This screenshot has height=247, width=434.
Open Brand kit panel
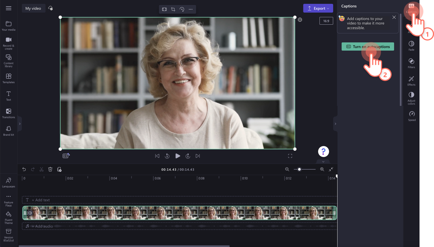[x=8, y=131]
